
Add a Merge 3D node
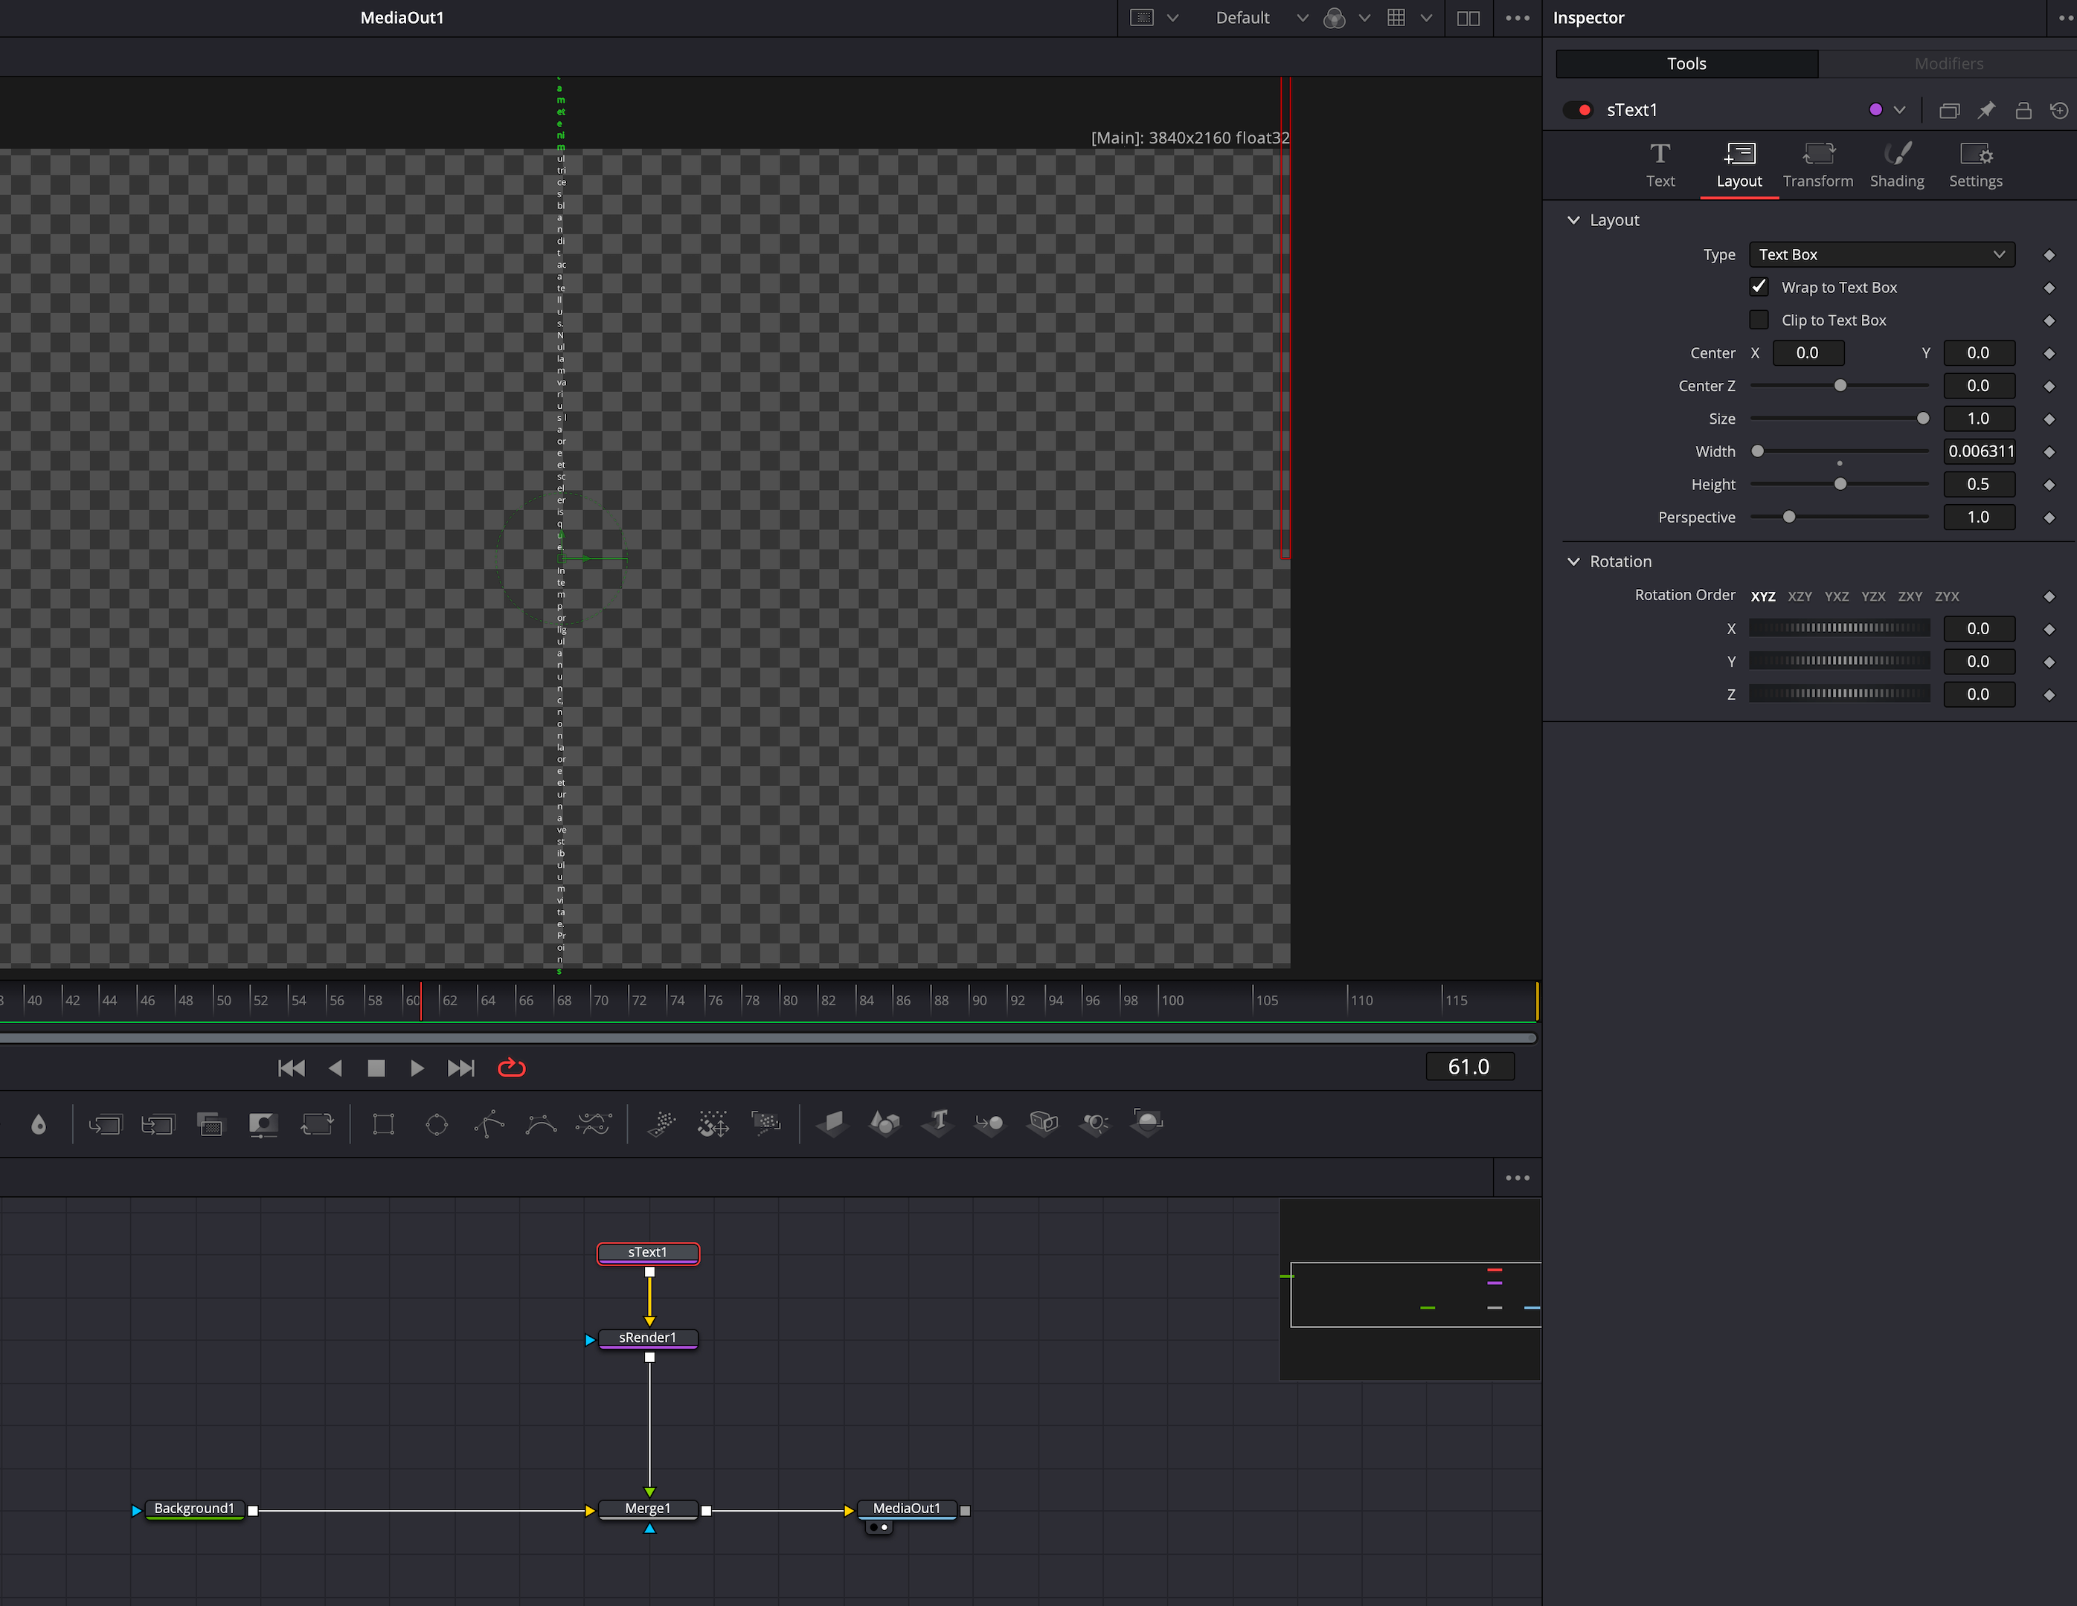tap(989, 1124)
